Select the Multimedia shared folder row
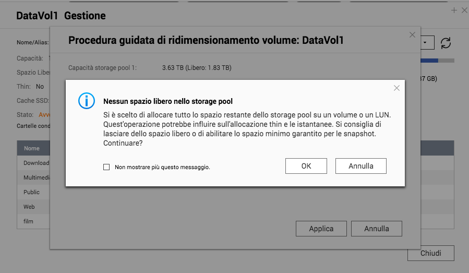The width and height of the screenshot is (469, 273). coord(36,177)
